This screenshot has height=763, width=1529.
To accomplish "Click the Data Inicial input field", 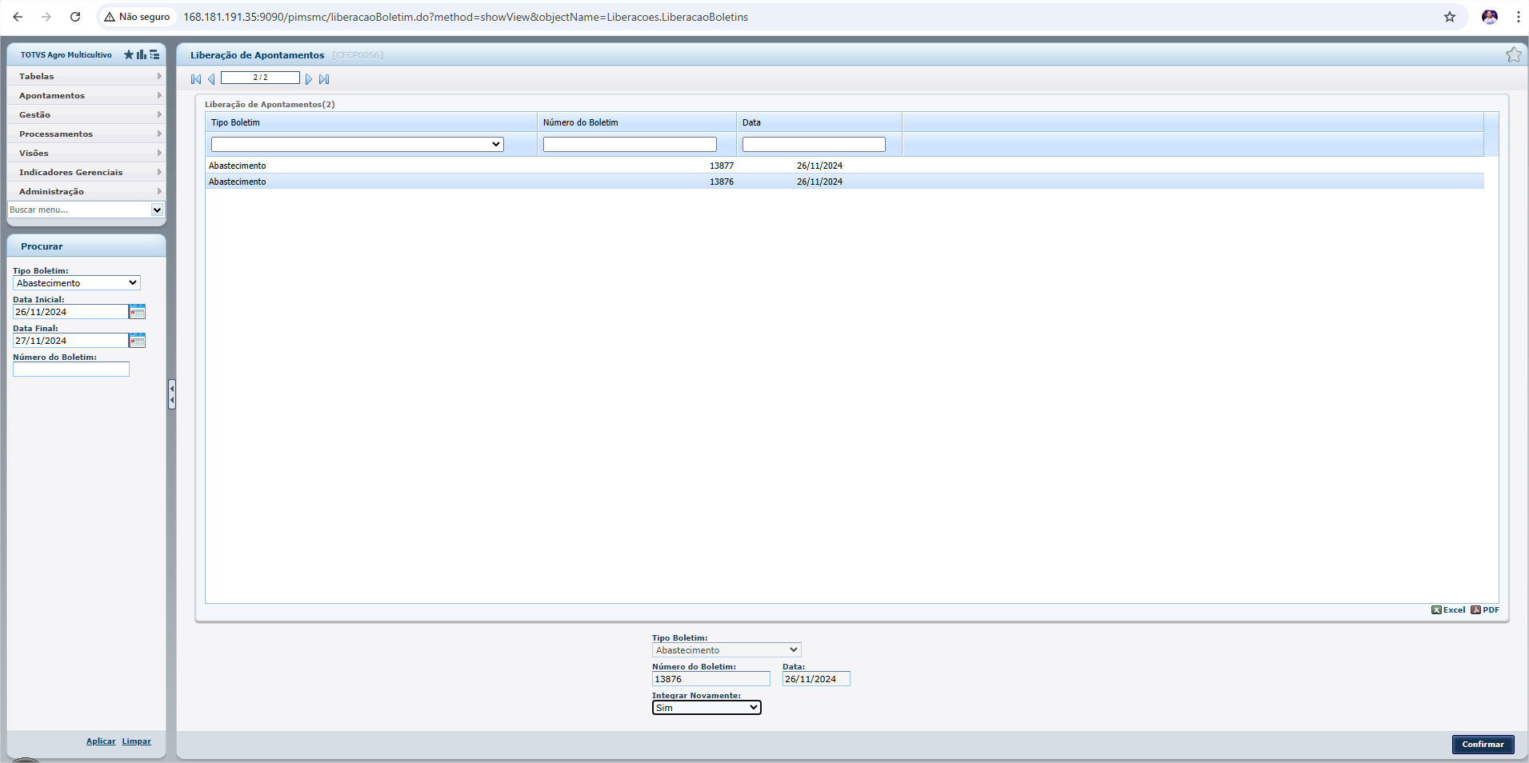I will 70,312.
